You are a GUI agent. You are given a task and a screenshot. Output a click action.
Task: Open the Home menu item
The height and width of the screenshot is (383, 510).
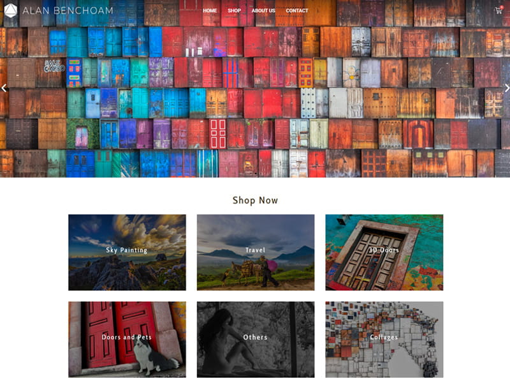[x=210, y=10]
